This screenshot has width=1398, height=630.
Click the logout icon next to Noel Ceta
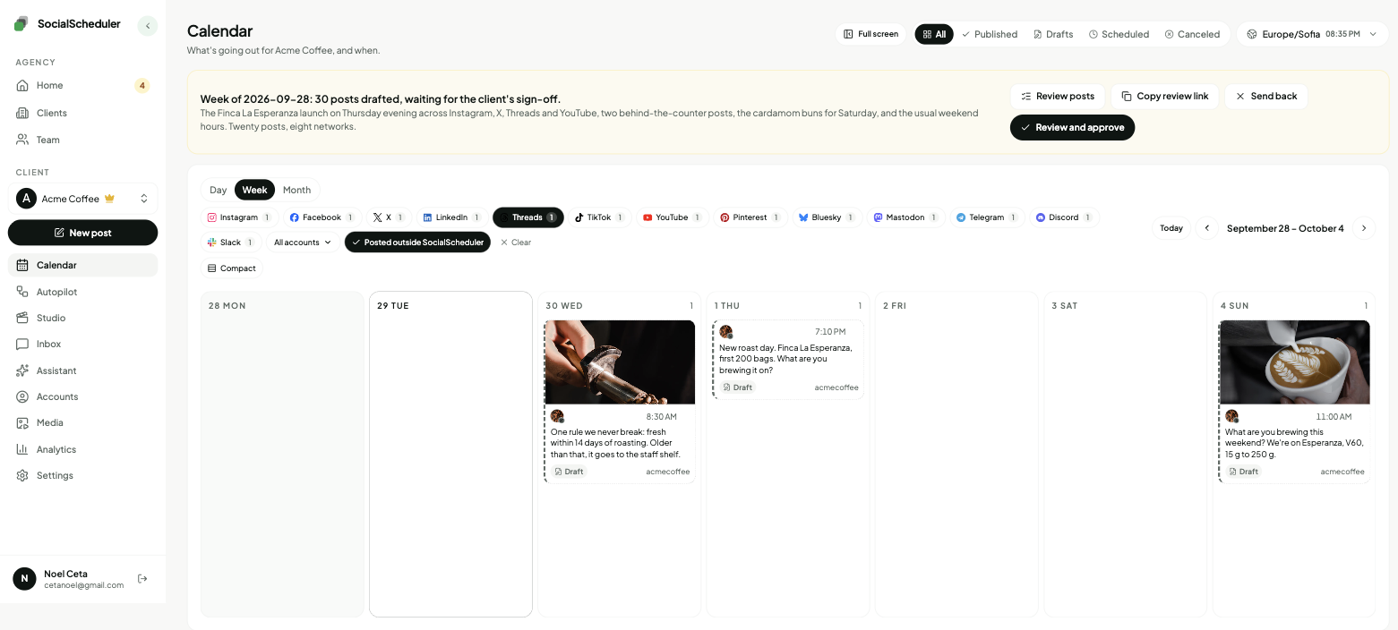click(x=142, y=579)
